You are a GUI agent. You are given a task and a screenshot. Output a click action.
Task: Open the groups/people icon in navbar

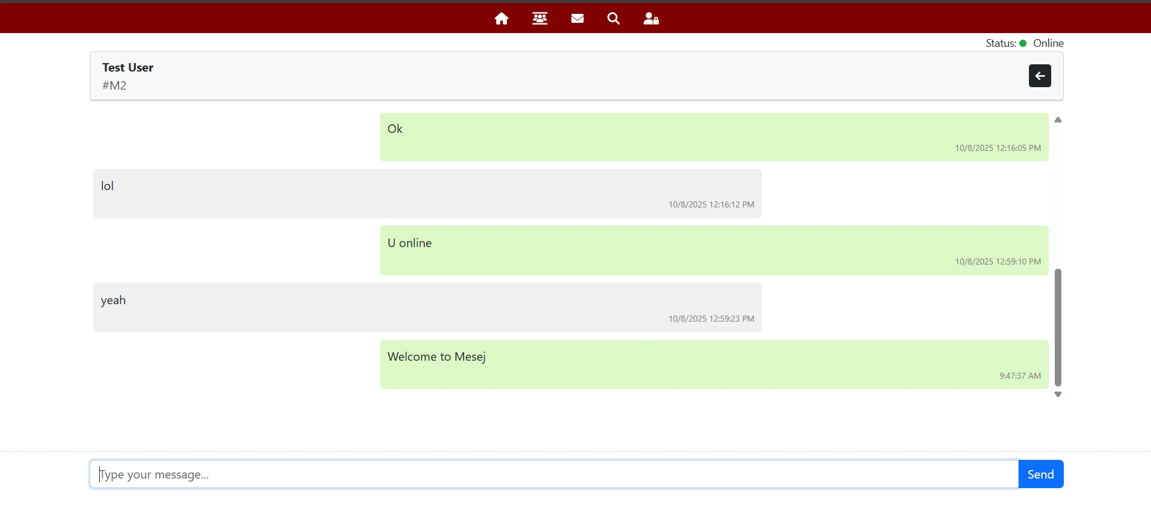point(539,19)
